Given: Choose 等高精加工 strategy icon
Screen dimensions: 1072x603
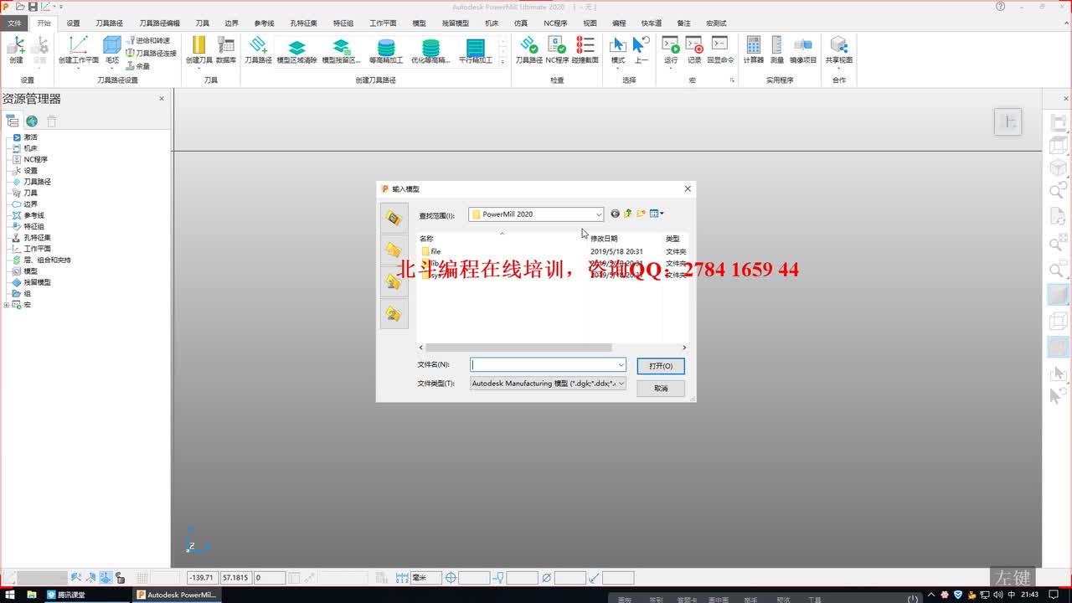Looking at the screenshot, I should pos(386,50).
